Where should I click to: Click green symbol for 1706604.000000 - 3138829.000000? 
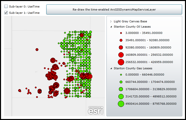pos(121,89)
